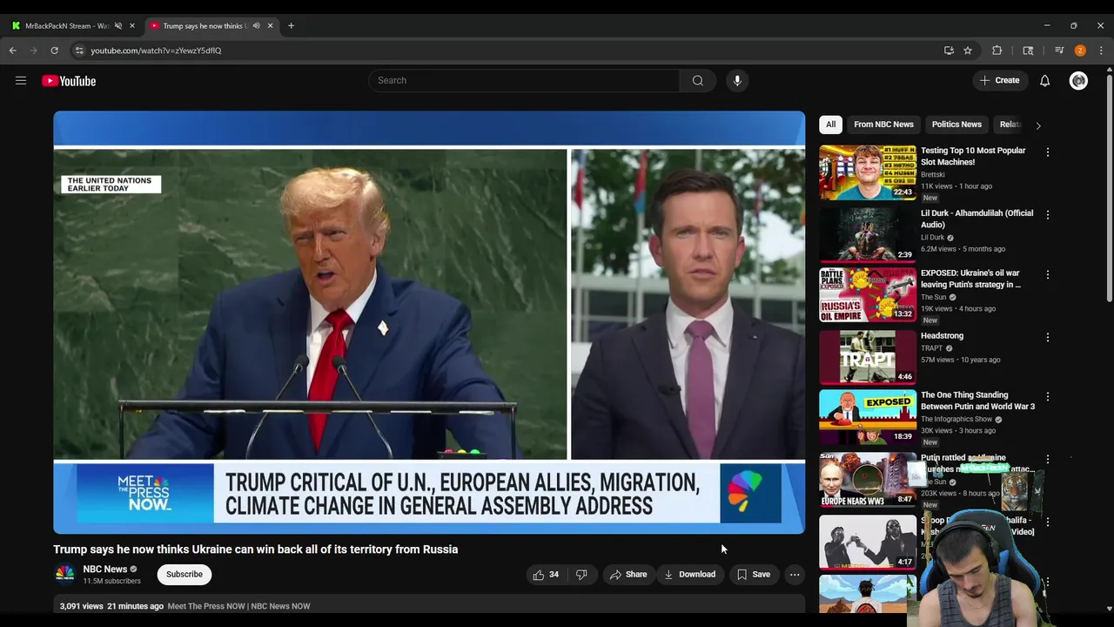
Task: Open the YouTube hamburger guide menu
Action: [x=21, y=81]
